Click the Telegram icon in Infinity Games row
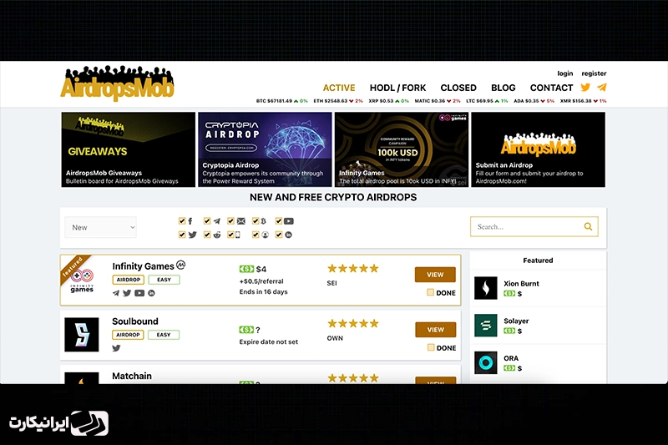668x445 pixels. click(116, 293)
